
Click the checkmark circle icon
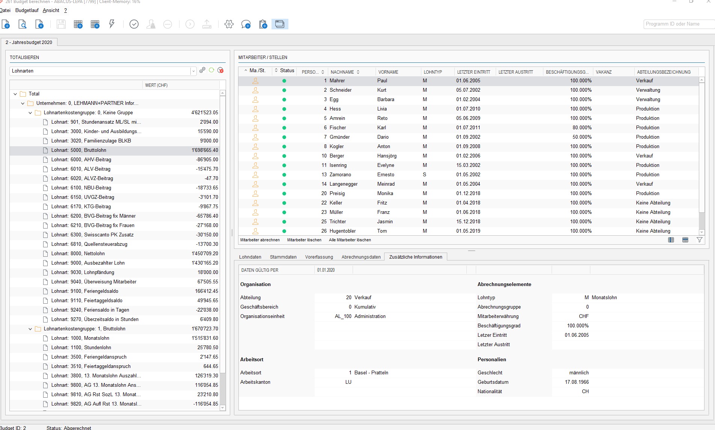(x=134, y=24)
